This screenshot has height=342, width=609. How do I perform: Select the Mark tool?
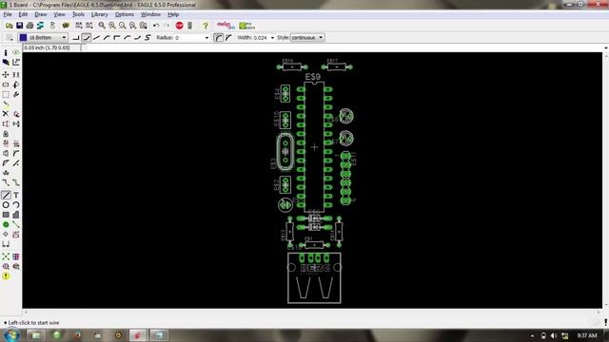point(16,62)
